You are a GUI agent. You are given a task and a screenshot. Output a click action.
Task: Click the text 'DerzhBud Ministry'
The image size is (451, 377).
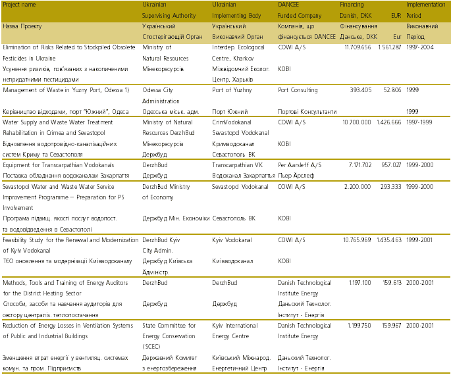[166, 186]
